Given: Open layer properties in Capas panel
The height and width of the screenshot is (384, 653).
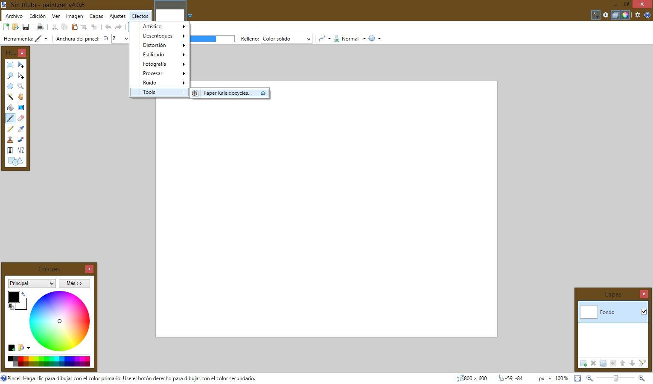Looking at the screenshot, I should (642, 363).
